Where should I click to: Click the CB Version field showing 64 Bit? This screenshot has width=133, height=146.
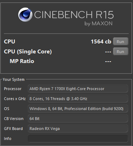point(78,119)
